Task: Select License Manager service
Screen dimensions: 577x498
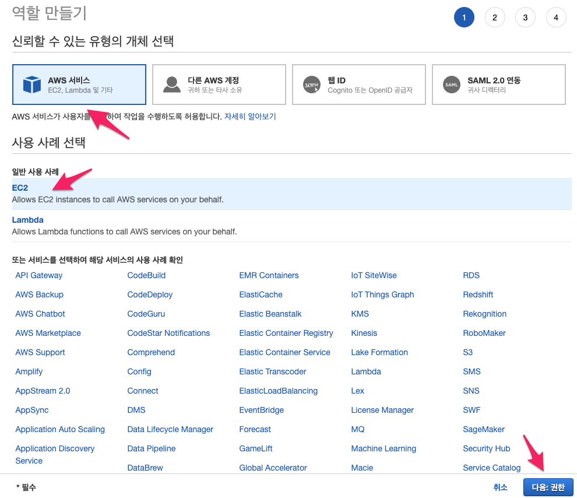Action: (x=382, y=410)
